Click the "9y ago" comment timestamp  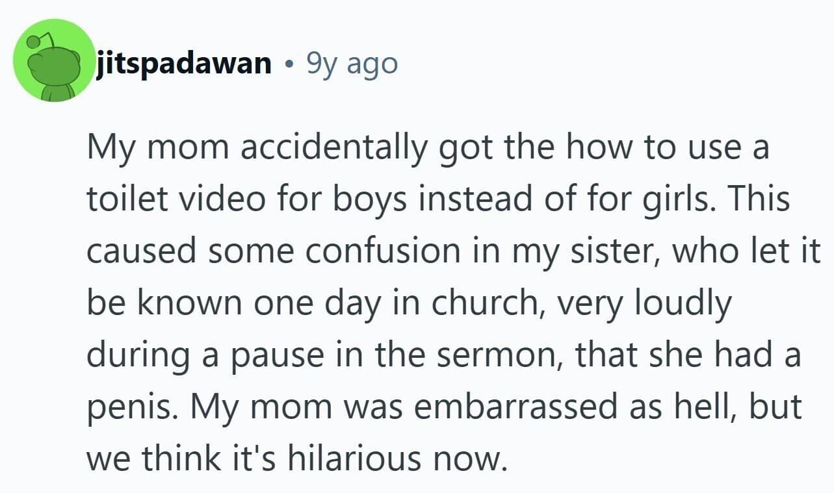tap(351, 64)
